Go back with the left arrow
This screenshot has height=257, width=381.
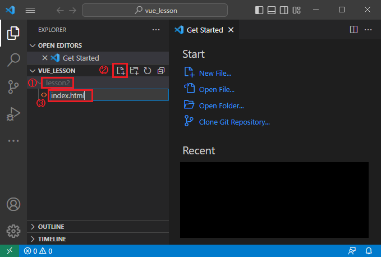[x=60, y=10]
